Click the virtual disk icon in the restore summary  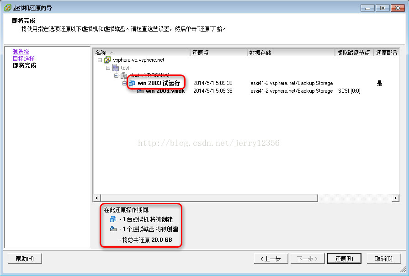[113, 229]
